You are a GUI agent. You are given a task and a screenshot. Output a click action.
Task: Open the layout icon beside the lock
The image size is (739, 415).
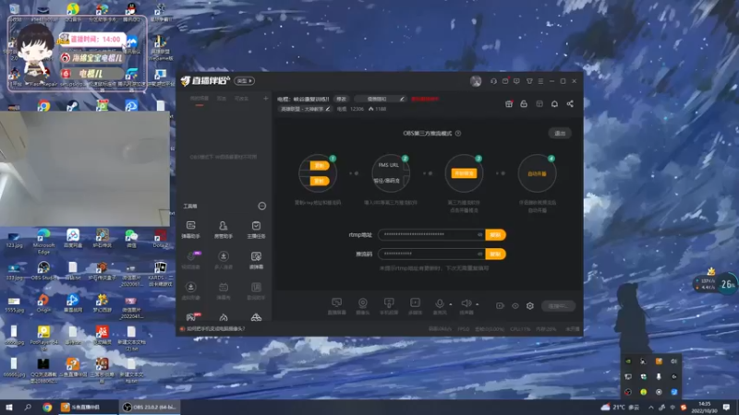click(x=539, y=104)
